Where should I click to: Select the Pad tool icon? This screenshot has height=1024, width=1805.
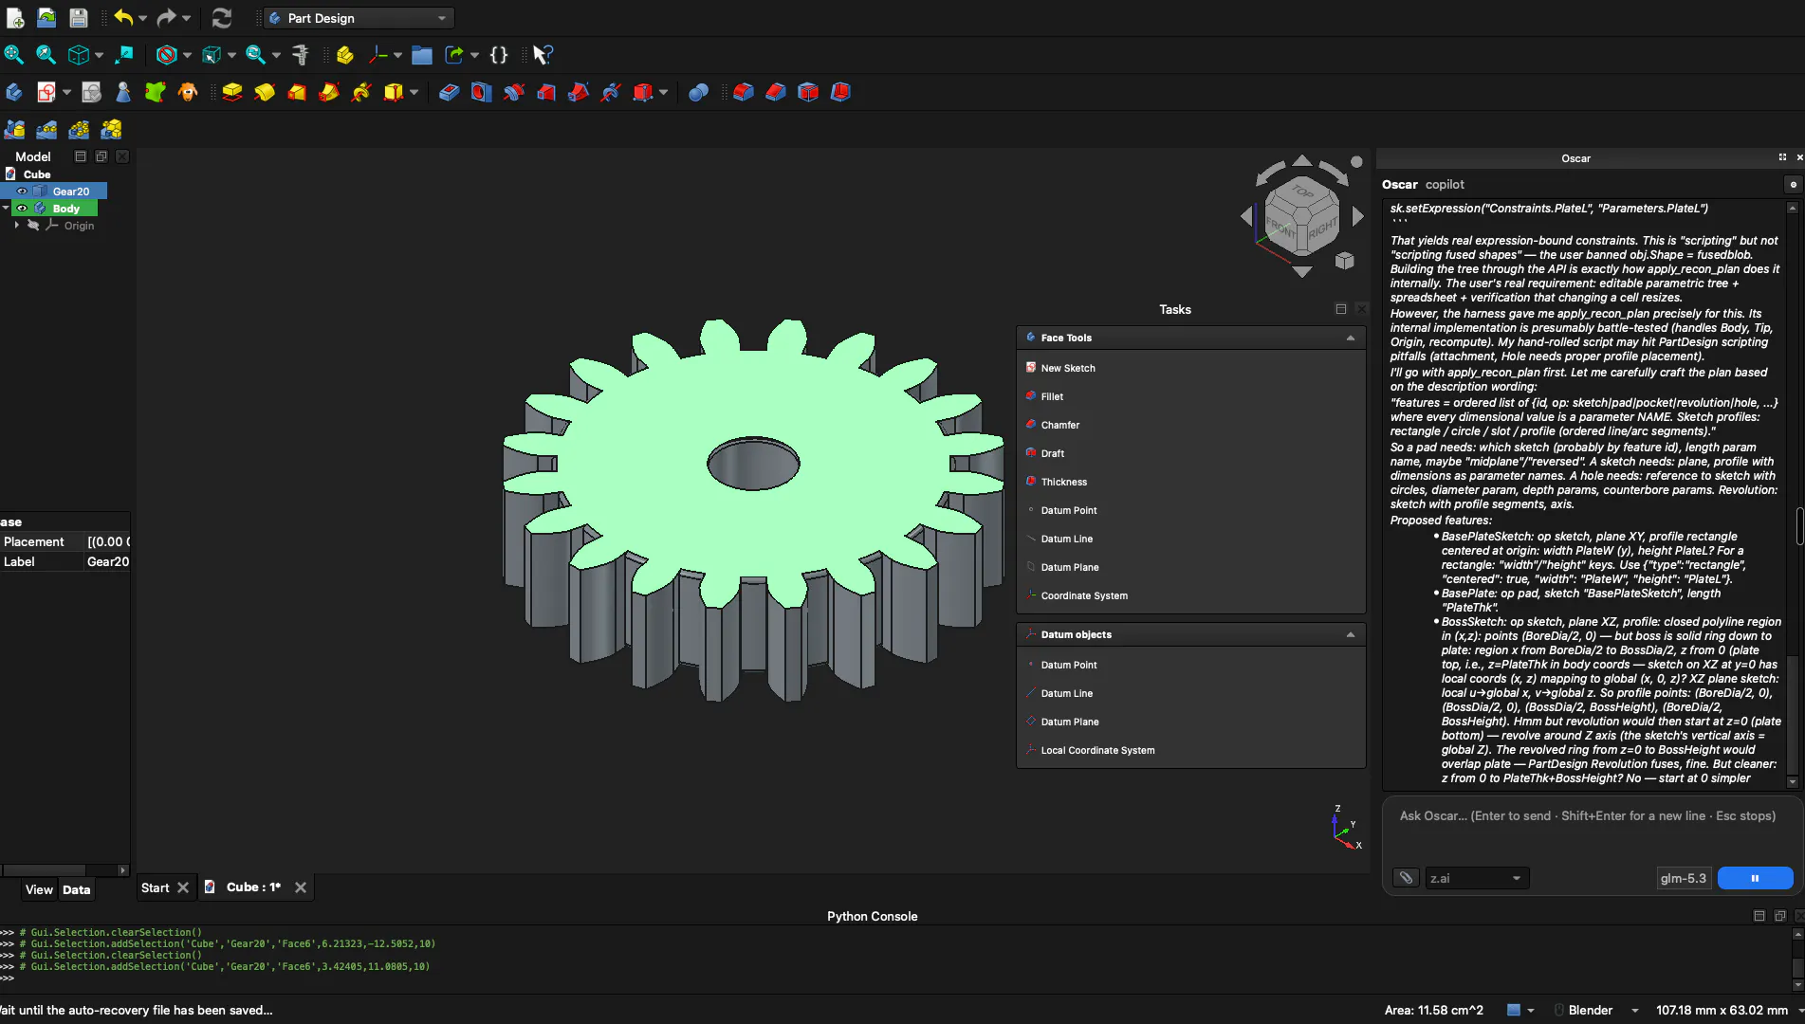(x=232, y=92)
